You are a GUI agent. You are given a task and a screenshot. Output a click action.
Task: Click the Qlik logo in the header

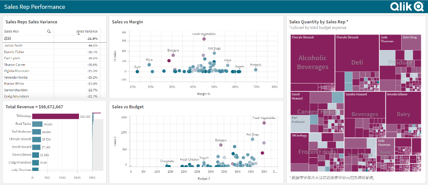pyautogui.click(x=407, y=6)
